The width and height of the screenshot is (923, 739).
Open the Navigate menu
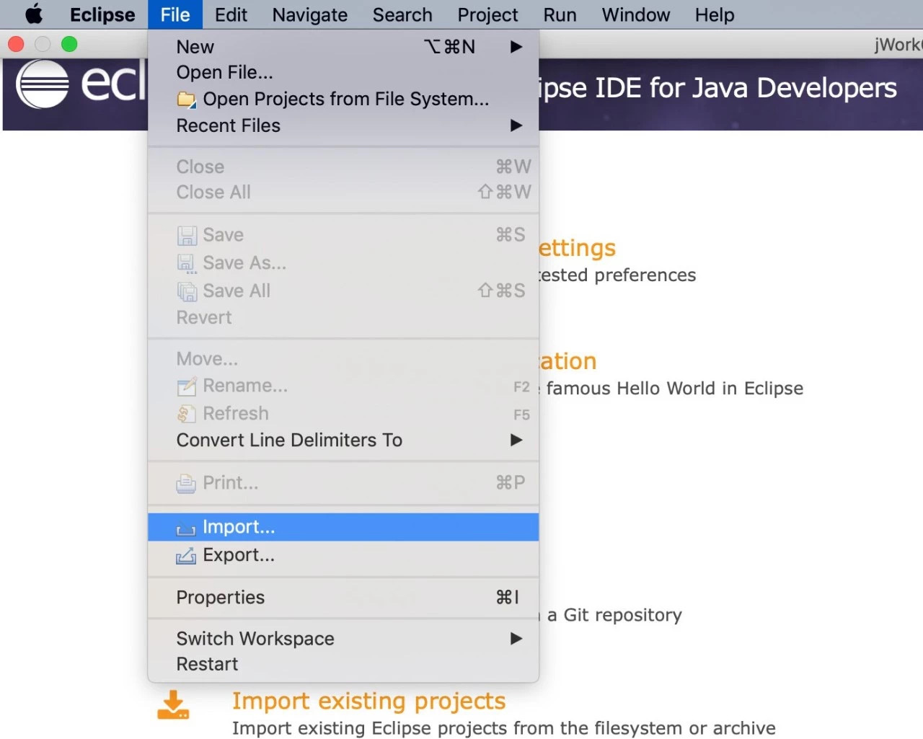(x=310, y=14)
